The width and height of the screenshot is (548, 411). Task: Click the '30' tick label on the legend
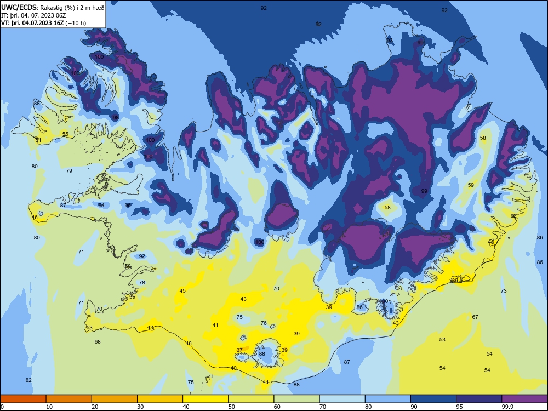pos(140,407)
